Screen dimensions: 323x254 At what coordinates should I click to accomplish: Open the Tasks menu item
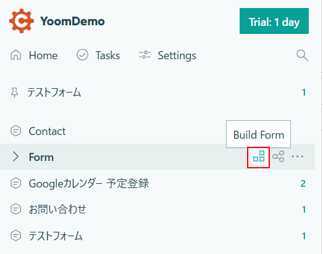click(98, 55)
